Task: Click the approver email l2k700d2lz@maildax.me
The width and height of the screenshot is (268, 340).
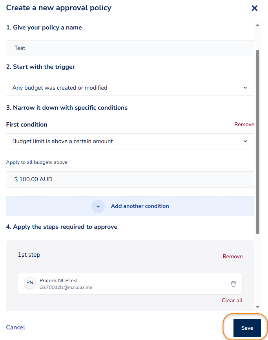Action: click(66, 287)
